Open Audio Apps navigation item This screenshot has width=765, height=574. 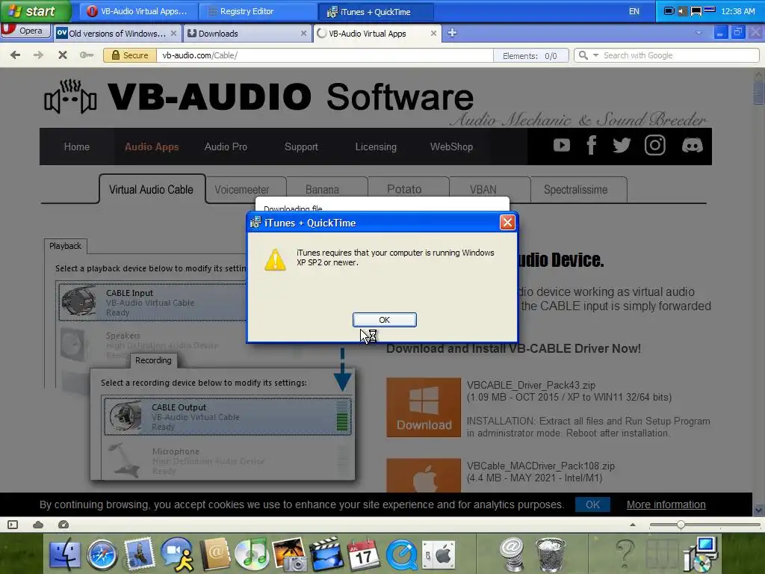[151, 146]
